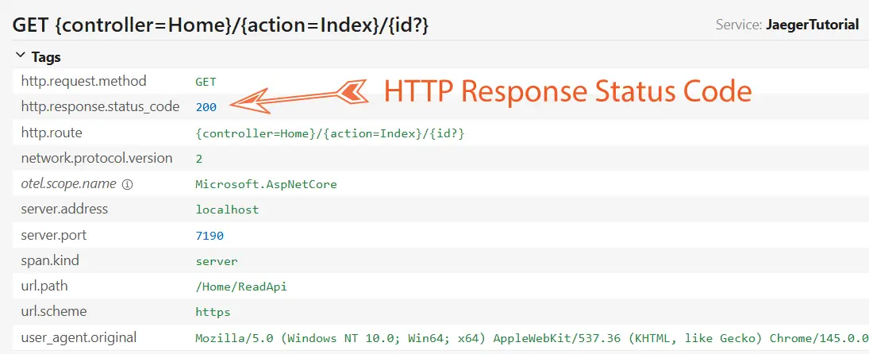Click the http.response.status_code tag key
This screenshot has height=354, width=869.
(x=100, y=106)
